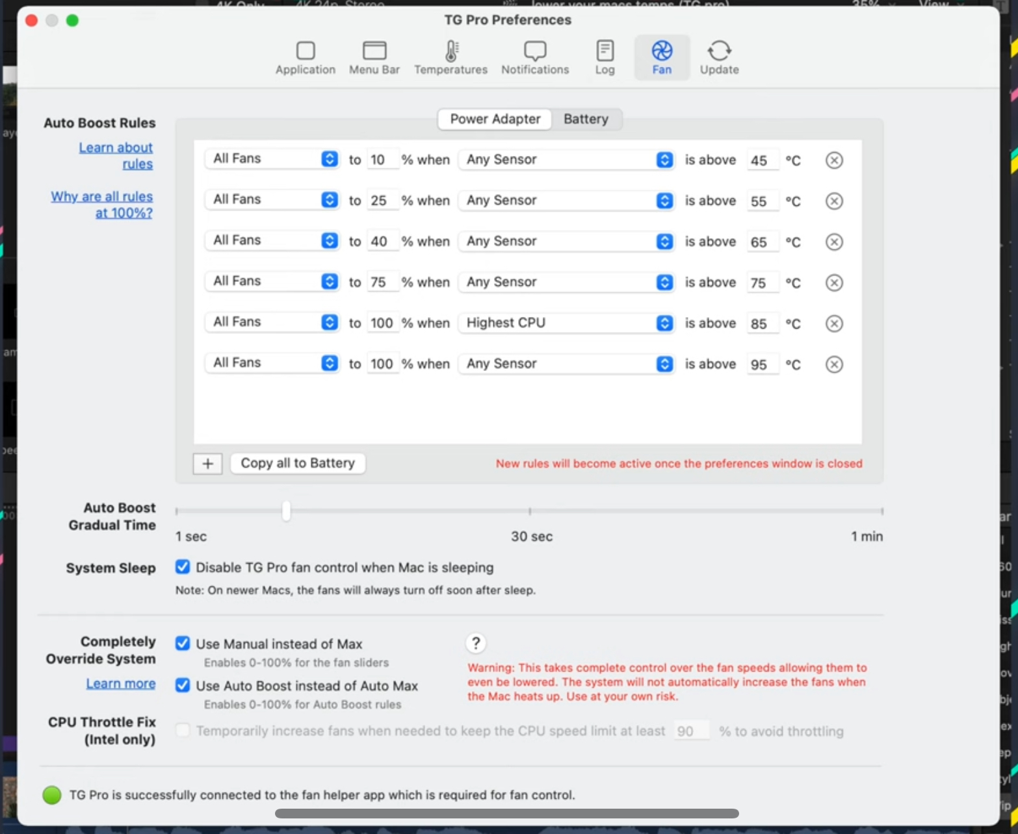This screenshot has height=834, width=1018.
Task: Toggle CPU Throttle Fix checkbox
Action: click(x=183, y=730)
